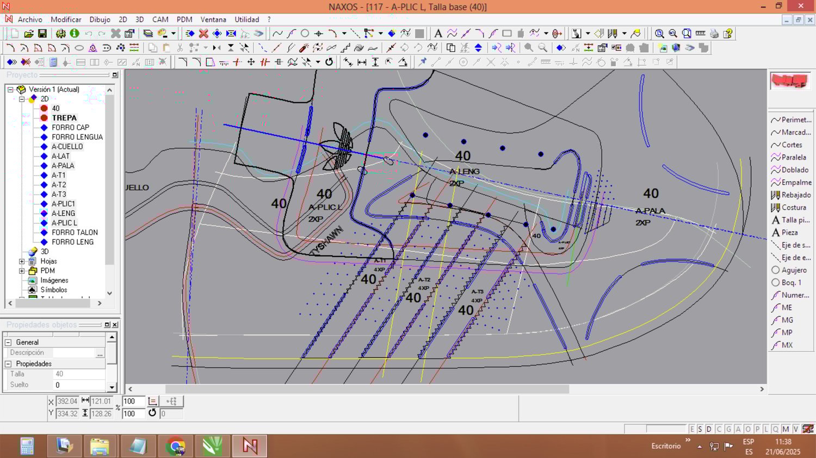Screen dimensions: 816x458
Task: Click the red X delete icon
Action: click(x=203, y=34)
